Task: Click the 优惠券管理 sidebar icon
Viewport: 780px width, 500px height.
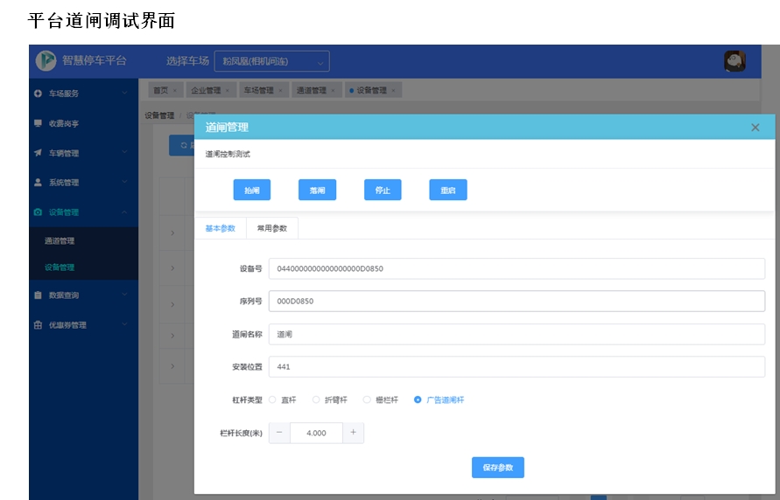Action: [38, 325]
